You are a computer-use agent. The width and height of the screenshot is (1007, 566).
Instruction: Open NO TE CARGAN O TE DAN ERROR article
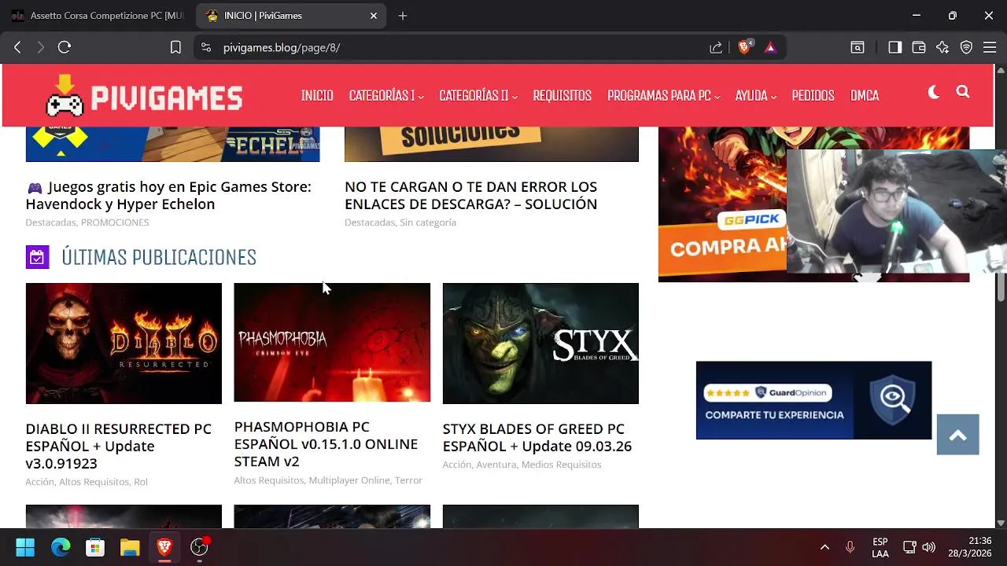coord(470,195)
